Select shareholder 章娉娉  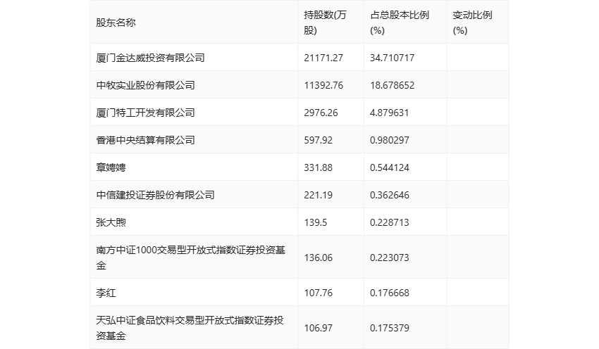pos(111,167)
